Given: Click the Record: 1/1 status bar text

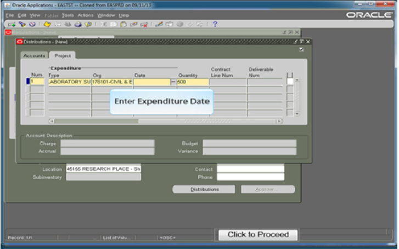Looking at the screenshot, I should pyautogui.click(x=20, y=238).
